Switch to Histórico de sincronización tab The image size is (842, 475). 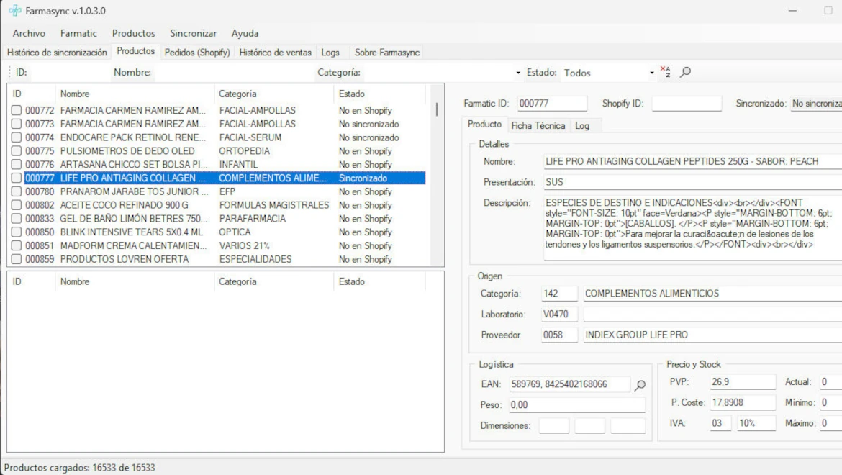point(57,52)
